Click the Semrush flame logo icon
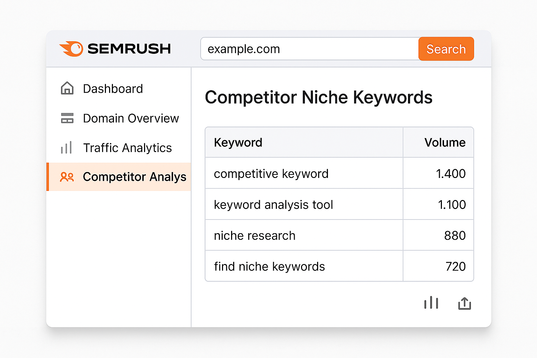 pos(72,49)
